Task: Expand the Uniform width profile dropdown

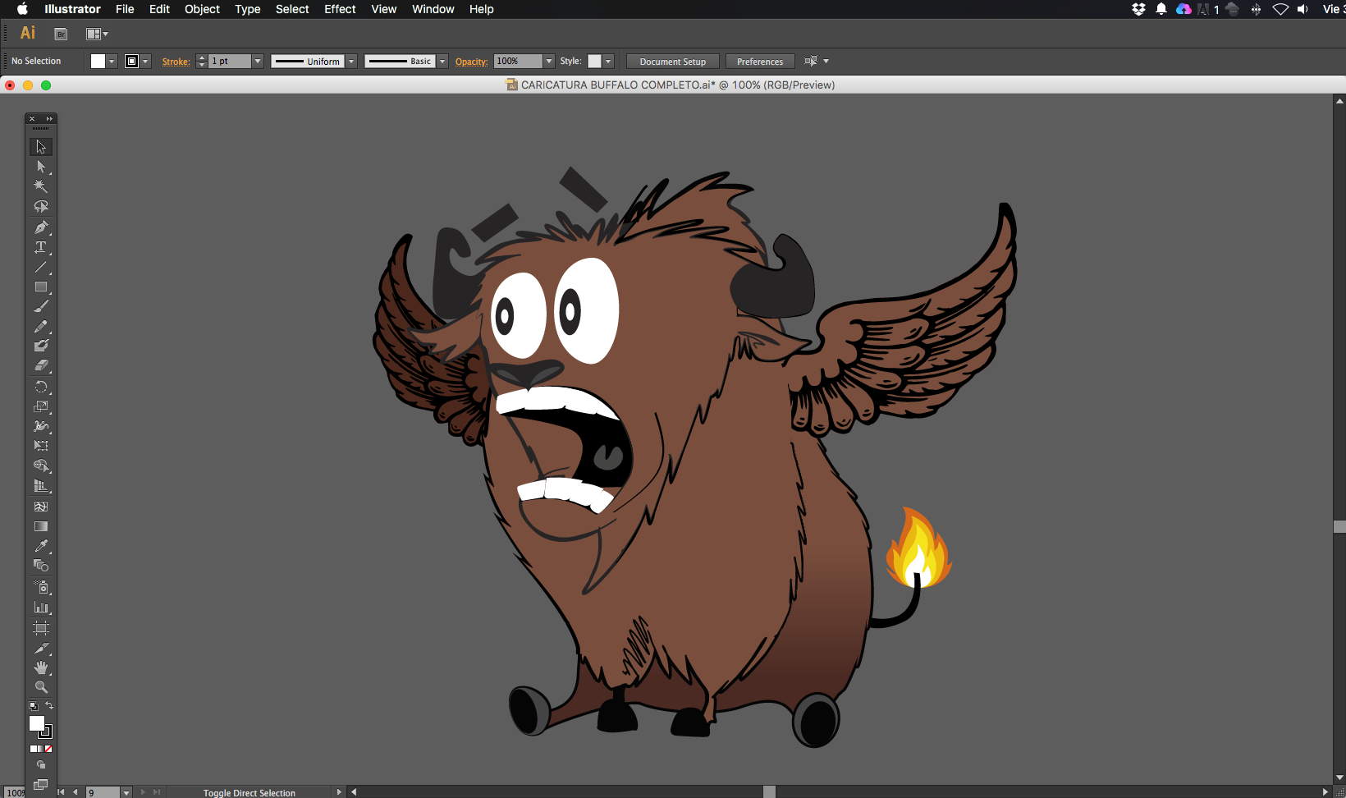Action: (351, 62)
